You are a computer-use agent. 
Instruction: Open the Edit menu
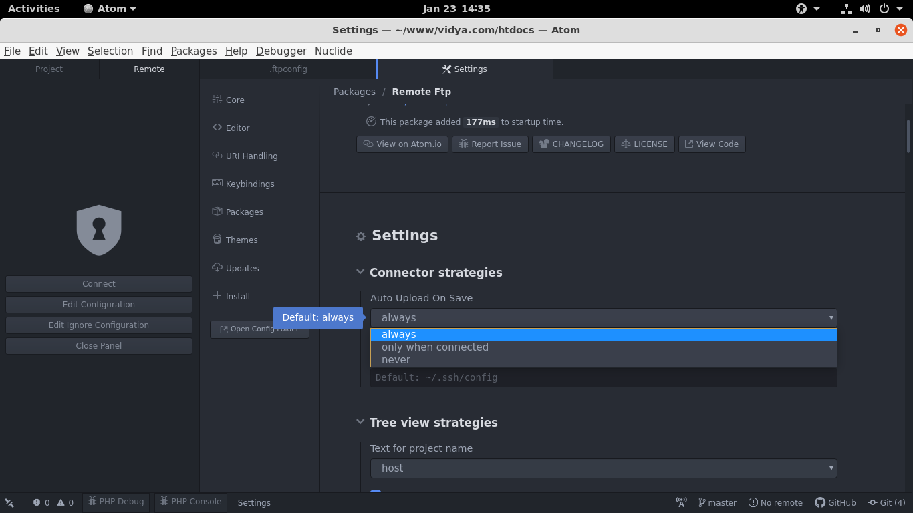[x=38, y=51]
